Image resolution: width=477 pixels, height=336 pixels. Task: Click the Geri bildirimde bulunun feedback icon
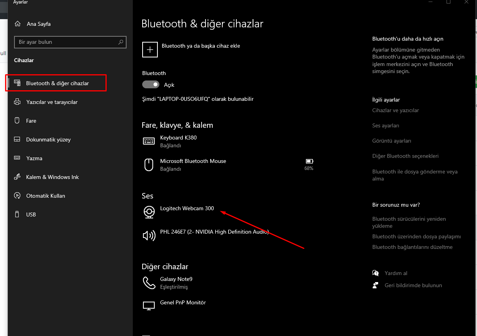point(375,285)
